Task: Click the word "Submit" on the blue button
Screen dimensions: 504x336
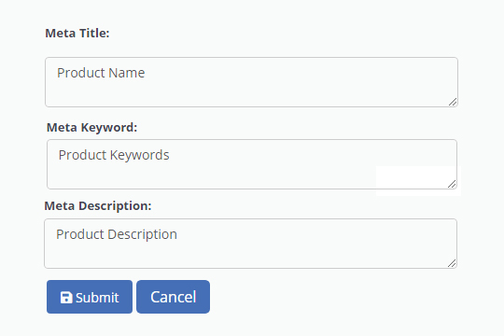Action: [97, 298]
